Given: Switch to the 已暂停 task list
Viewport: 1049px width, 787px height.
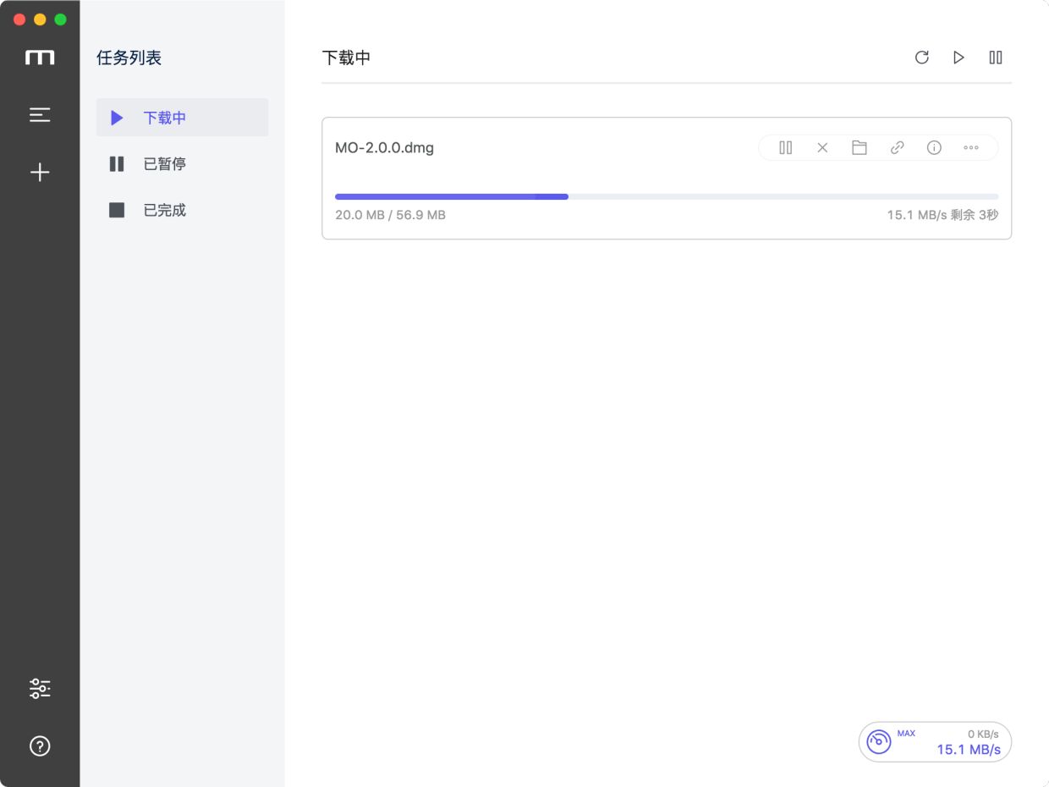Looking at the screenshot, I should [182, 163].
